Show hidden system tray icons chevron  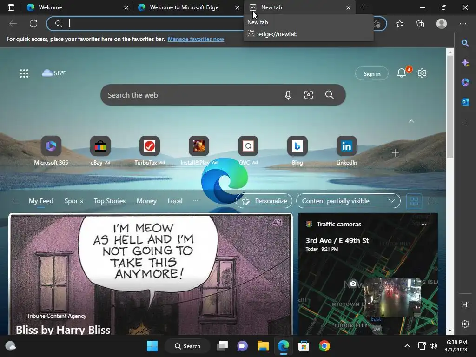(x=407, y=346)
